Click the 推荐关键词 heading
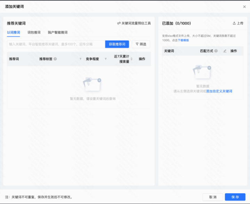The width and height of the screenshot is (250, 204). click(x=16, y=23)
